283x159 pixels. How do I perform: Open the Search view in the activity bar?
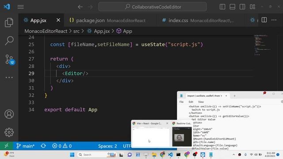click(9, 41)
